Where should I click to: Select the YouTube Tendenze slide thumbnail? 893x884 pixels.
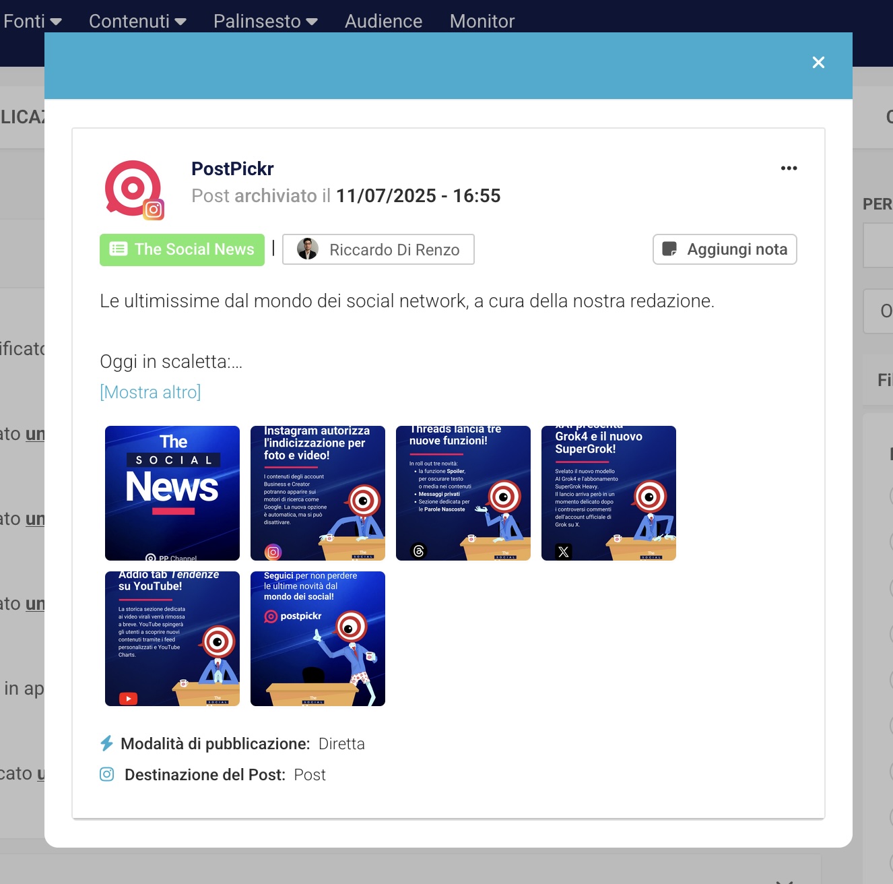point(172,639)
